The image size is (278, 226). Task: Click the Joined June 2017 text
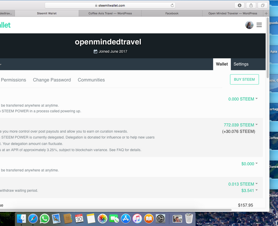click(x=113, y=52)
